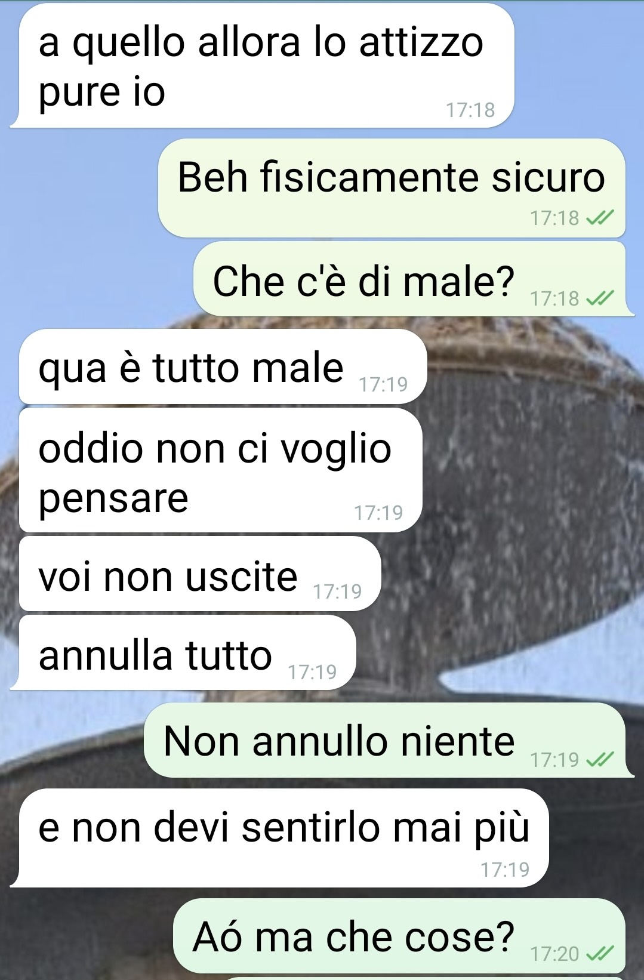Select the 'Aó ma che cose?' message
The image size is (644, 980).
(399, 936)
